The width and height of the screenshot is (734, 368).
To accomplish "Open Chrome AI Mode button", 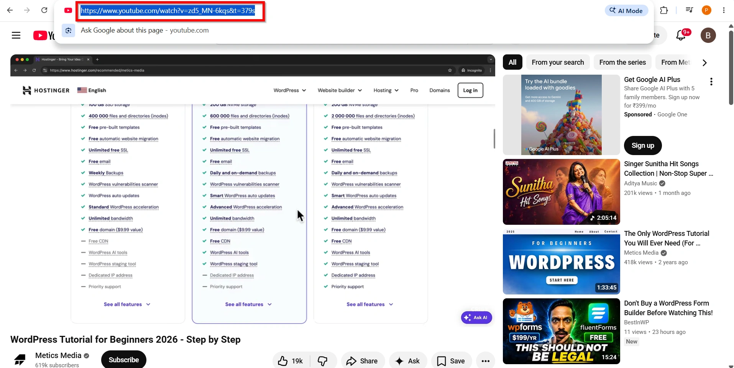I will (626, 11).
